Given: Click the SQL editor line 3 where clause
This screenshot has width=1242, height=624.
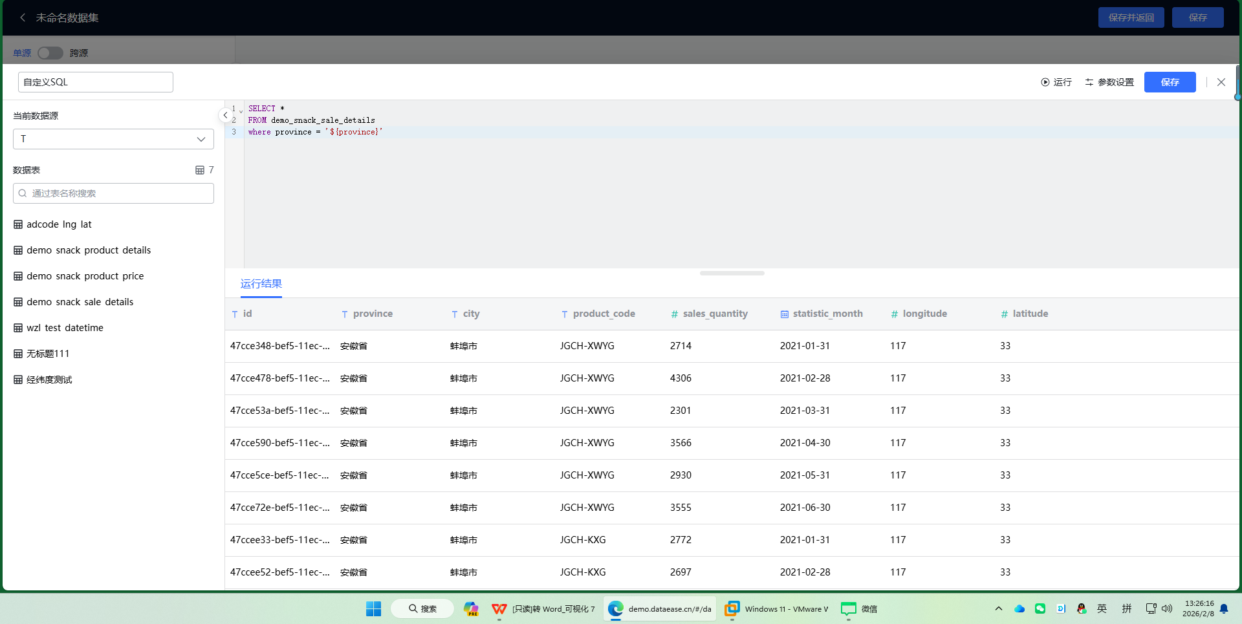Looking at the screenshot, I should (x=316, y=132).
